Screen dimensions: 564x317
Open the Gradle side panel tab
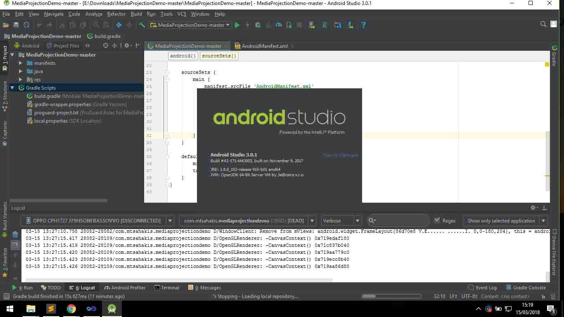coord(554,55)
